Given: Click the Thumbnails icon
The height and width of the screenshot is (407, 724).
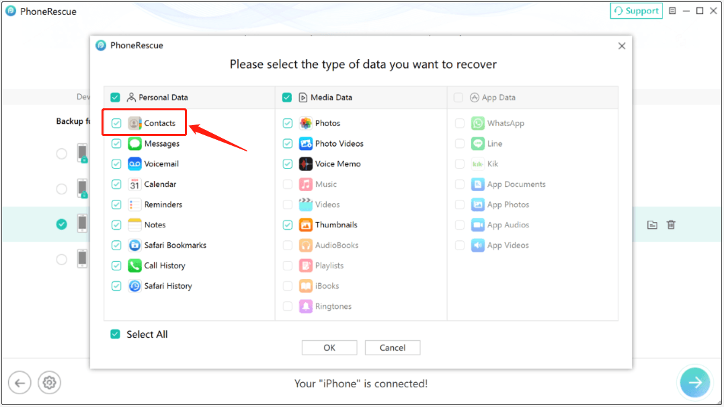Looking at the screenshot, I should point(306,225).
